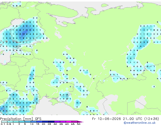Click the legend label '15'
The width and height of the screenshot is (161, 125).
[x=38, y=124]
